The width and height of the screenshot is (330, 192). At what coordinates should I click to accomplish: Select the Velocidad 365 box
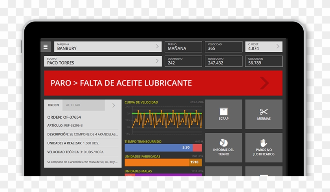coord(223,47)
